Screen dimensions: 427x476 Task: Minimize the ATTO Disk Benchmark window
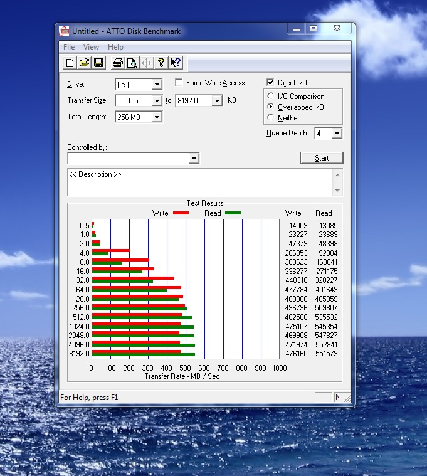[297, 29]
